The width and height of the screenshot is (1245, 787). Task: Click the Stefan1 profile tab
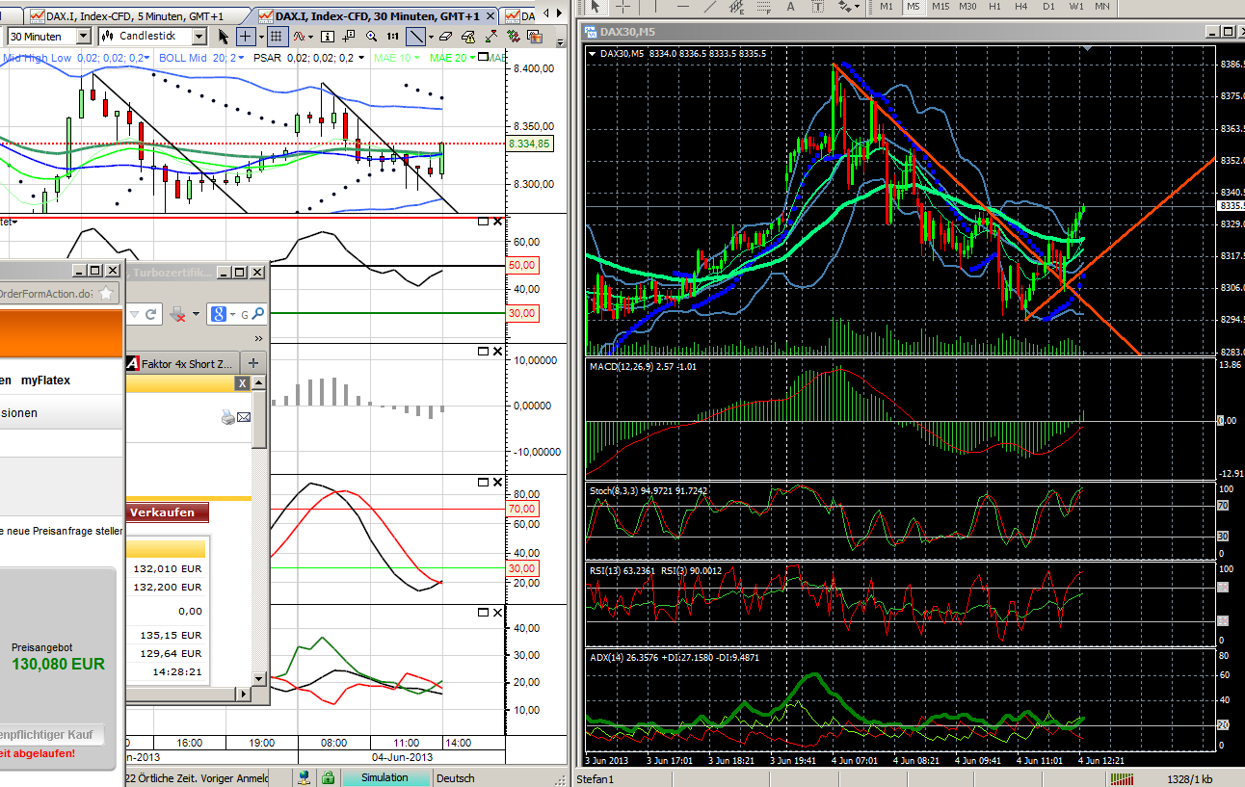pyautogui.click(x=595, y=778)
